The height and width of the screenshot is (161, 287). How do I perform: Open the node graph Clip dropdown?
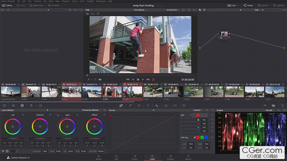click(x=258, y=10)
